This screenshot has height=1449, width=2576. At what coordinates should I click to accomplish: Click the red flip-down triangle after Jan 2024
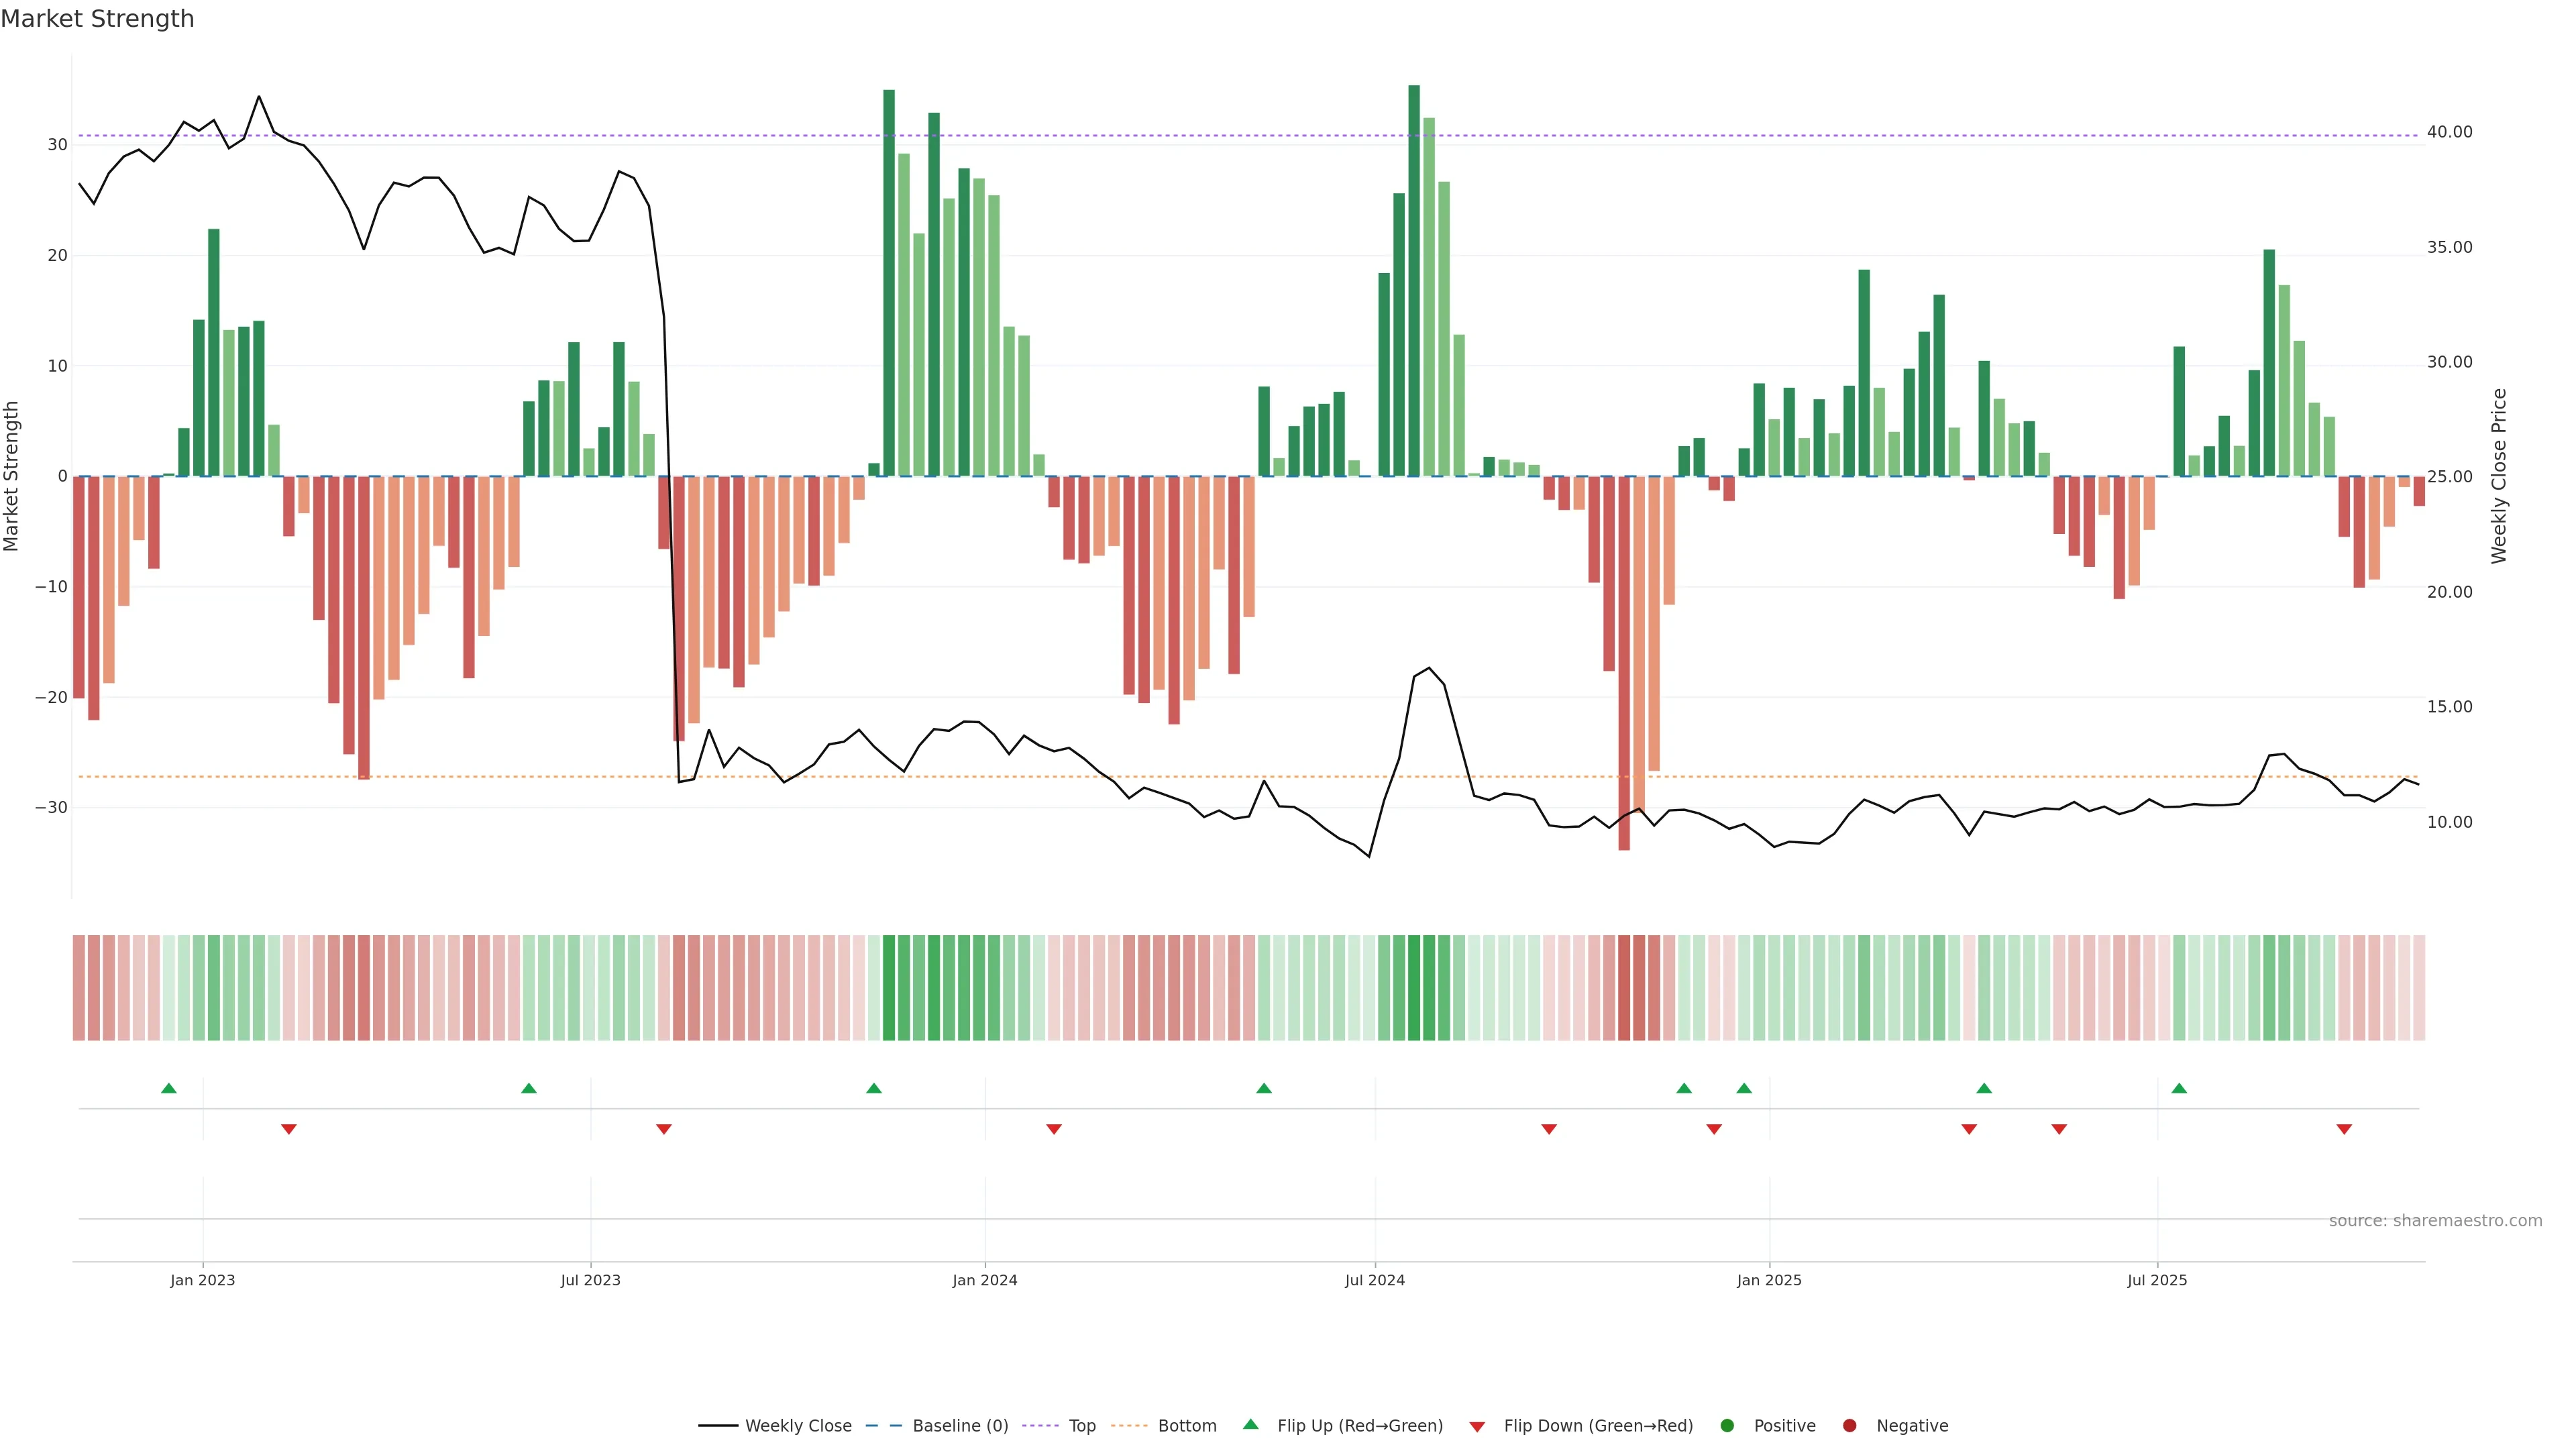[x=1054, y=1129]
